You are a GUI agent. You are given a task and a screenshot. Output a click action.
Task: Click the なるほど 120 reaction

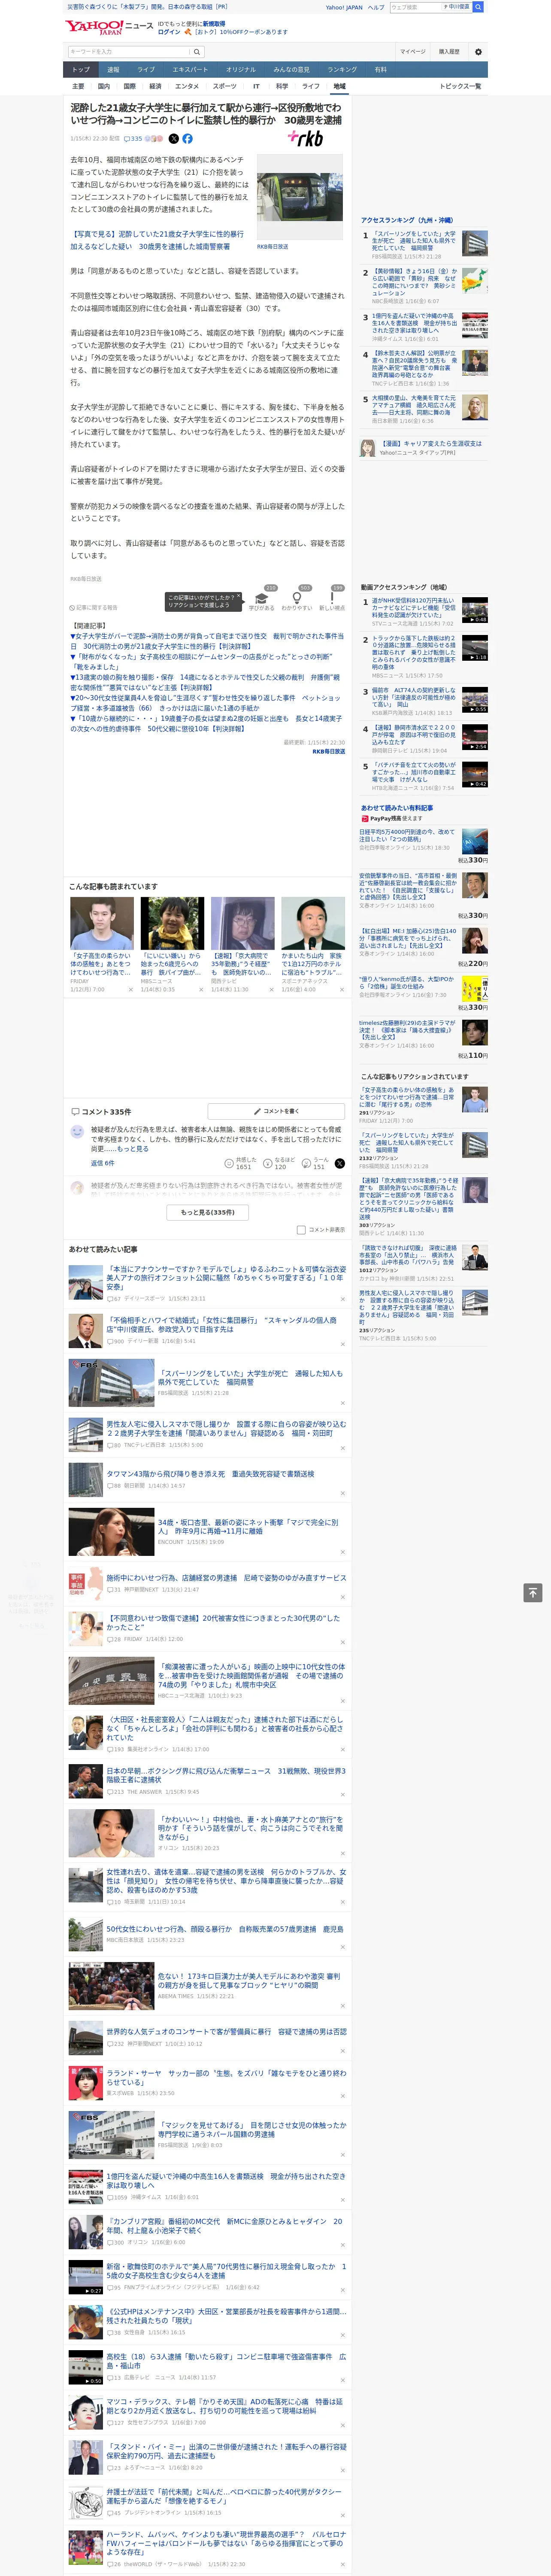pyautogui.click(x=278, y=1163)
